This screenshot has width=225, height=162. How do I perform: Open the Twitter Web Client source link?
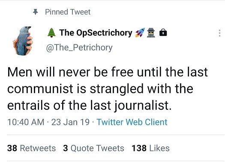(132, 122)
